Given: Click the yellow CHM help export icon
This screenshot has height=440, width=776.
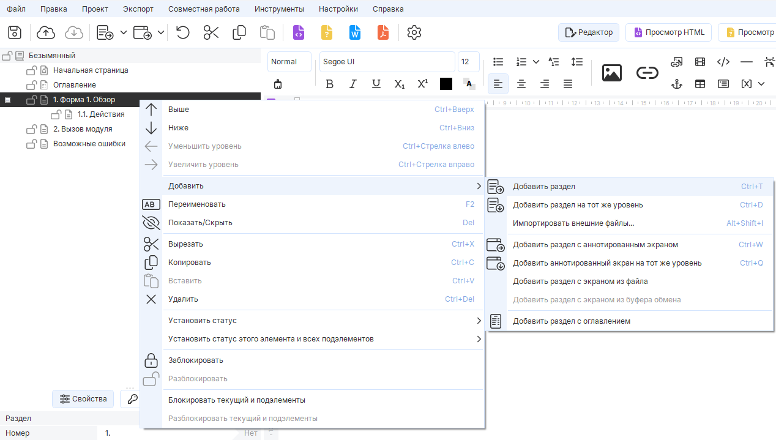Looking at the screenshot, I should point(327,32).
